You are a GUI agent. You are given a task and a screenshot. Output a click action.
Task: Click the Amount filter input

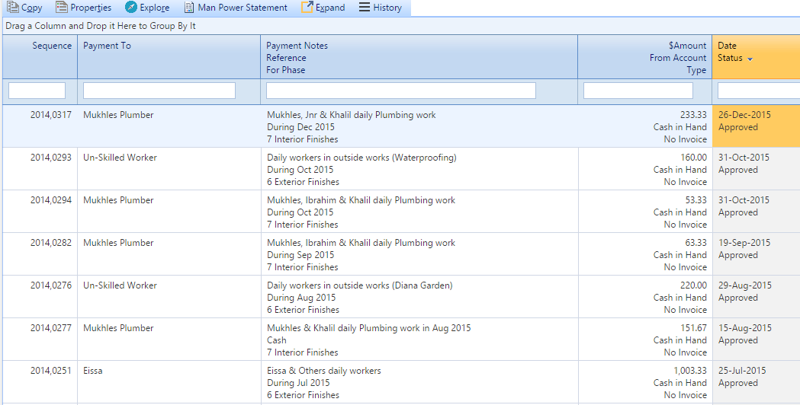(638, 91)
